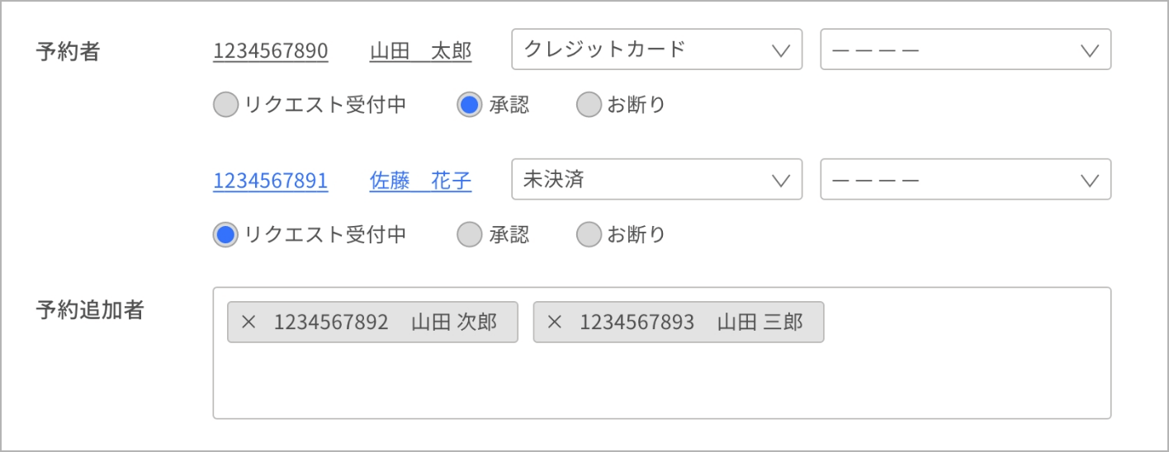Open the 未決済 payment dropdown
Viewport: 1169px width, 452px height.
point(656,180)
